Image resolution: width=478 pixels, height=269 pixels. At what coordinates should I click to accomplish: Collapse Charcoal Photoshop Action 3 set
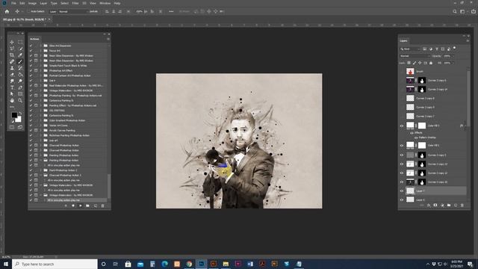pos(41,175)
